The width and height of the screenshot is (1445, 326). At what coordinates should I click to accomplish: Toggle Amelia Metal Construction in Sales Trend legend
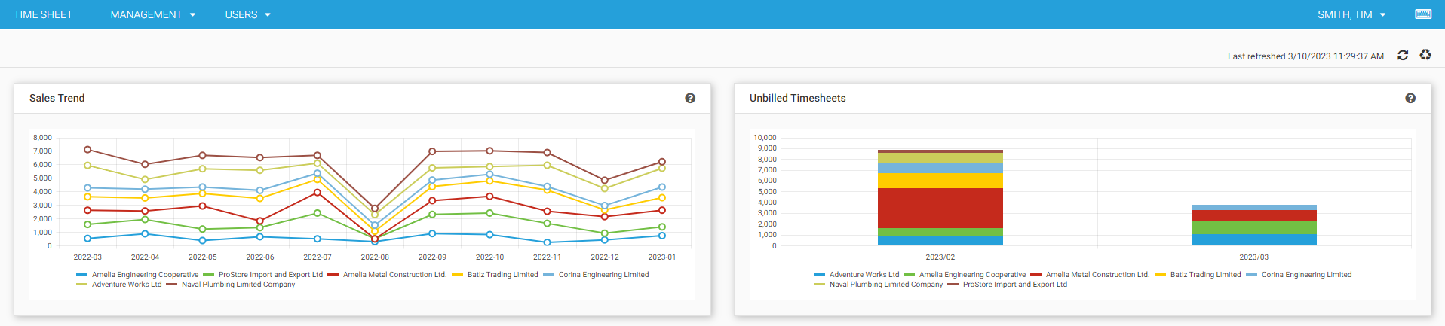click(387, 275)
